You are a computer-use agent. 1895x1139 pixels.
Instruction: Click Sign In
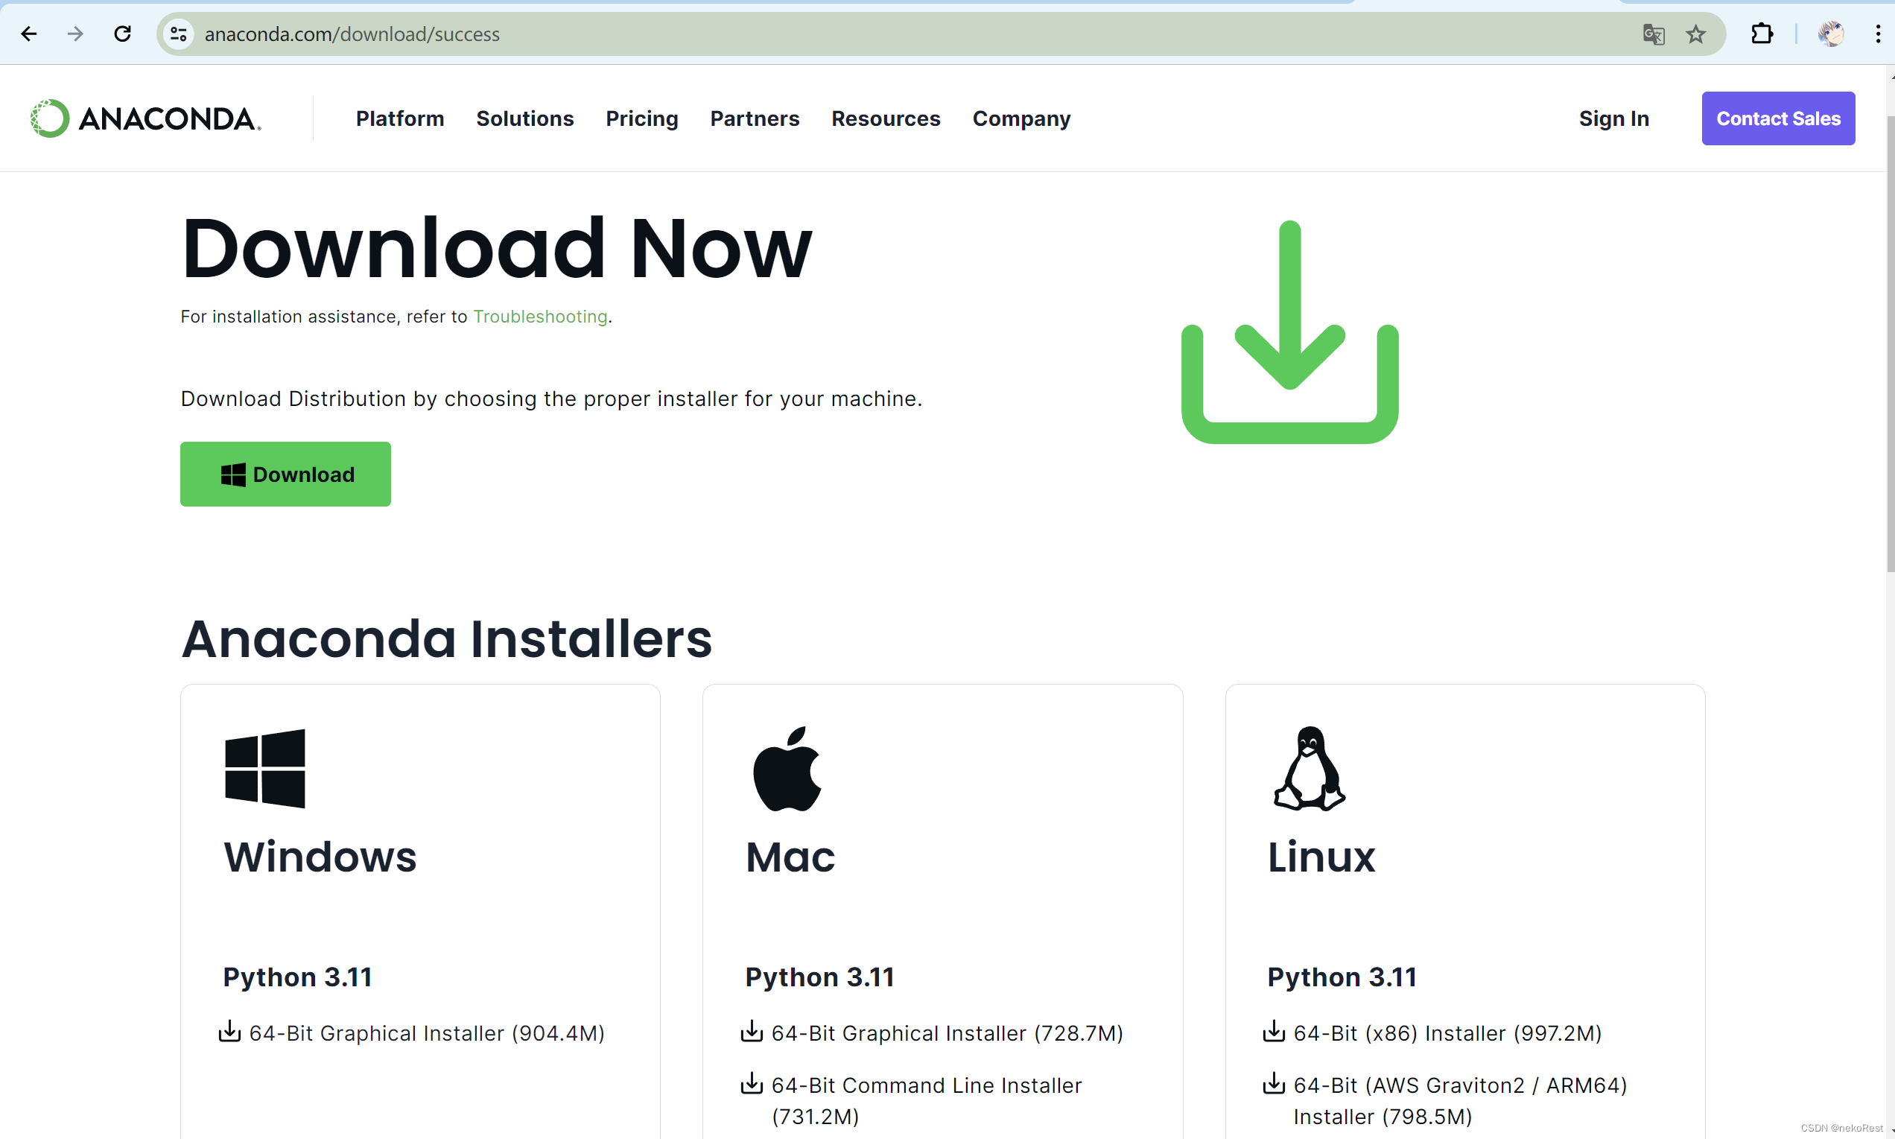pos(1613,118)
